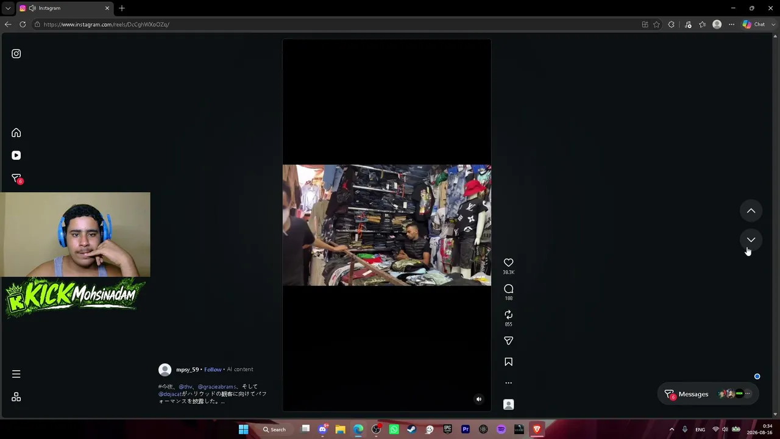Open the taskbar clock and date

pos(759,429)
